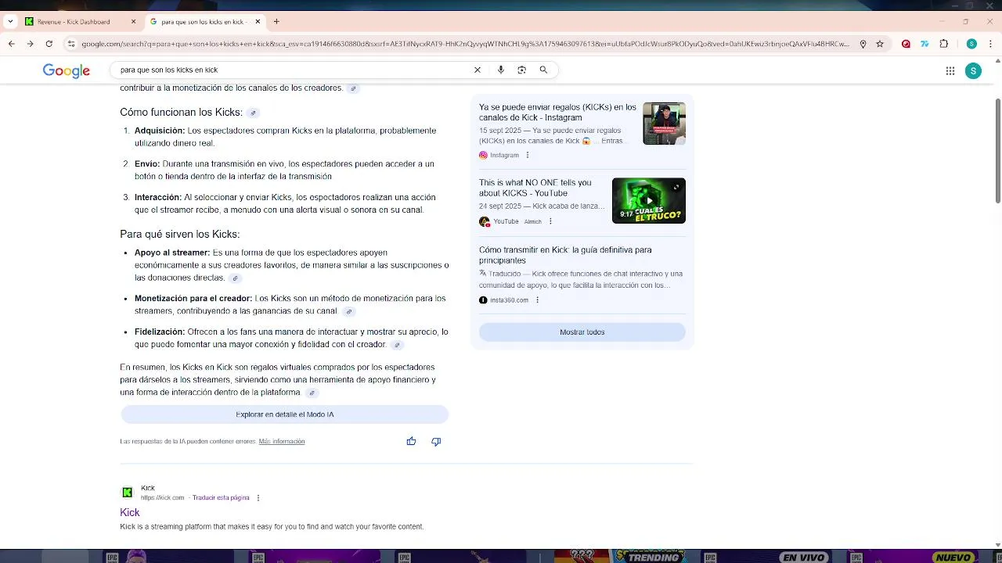The height and width of the screenshot is (563, 1002).
Task: Reload the current browser page
Action: [49, 44]
